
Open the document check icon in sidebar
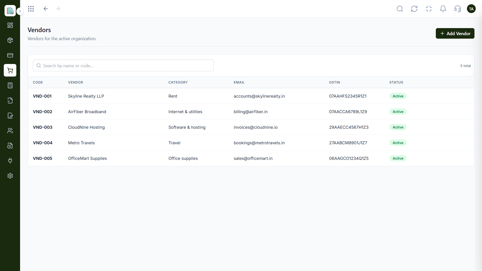(x=10, y=101)
